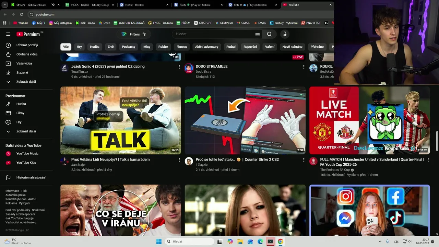Expand Zobrazit další under Prozkoumat
Image resolution: width=439 pixels, height=247 pixels.
(26, 131)
